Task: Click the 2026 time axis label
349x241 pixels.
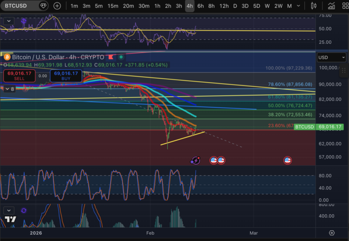Action: coord(36,233)
